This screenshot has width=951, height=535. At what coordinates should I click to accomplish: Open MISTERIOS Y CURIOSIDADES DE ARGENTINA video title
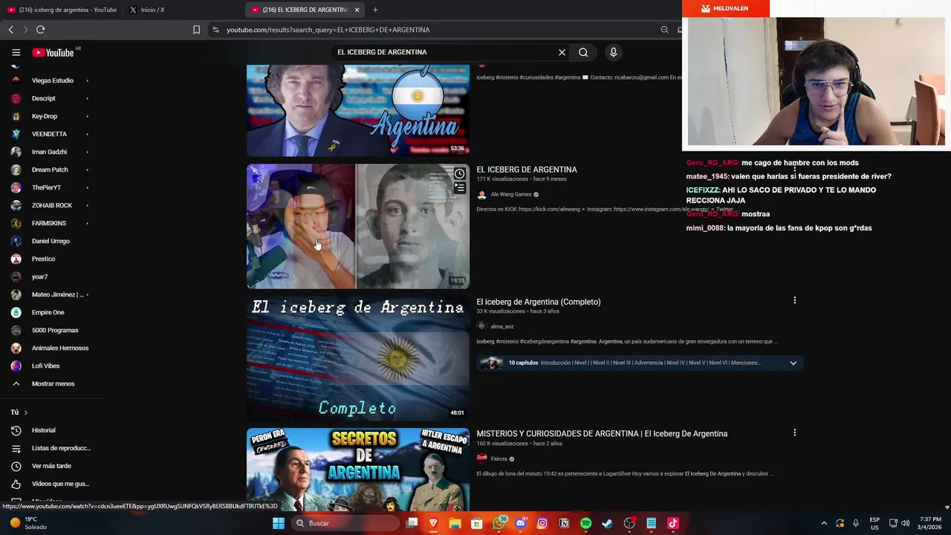[602, 433]
